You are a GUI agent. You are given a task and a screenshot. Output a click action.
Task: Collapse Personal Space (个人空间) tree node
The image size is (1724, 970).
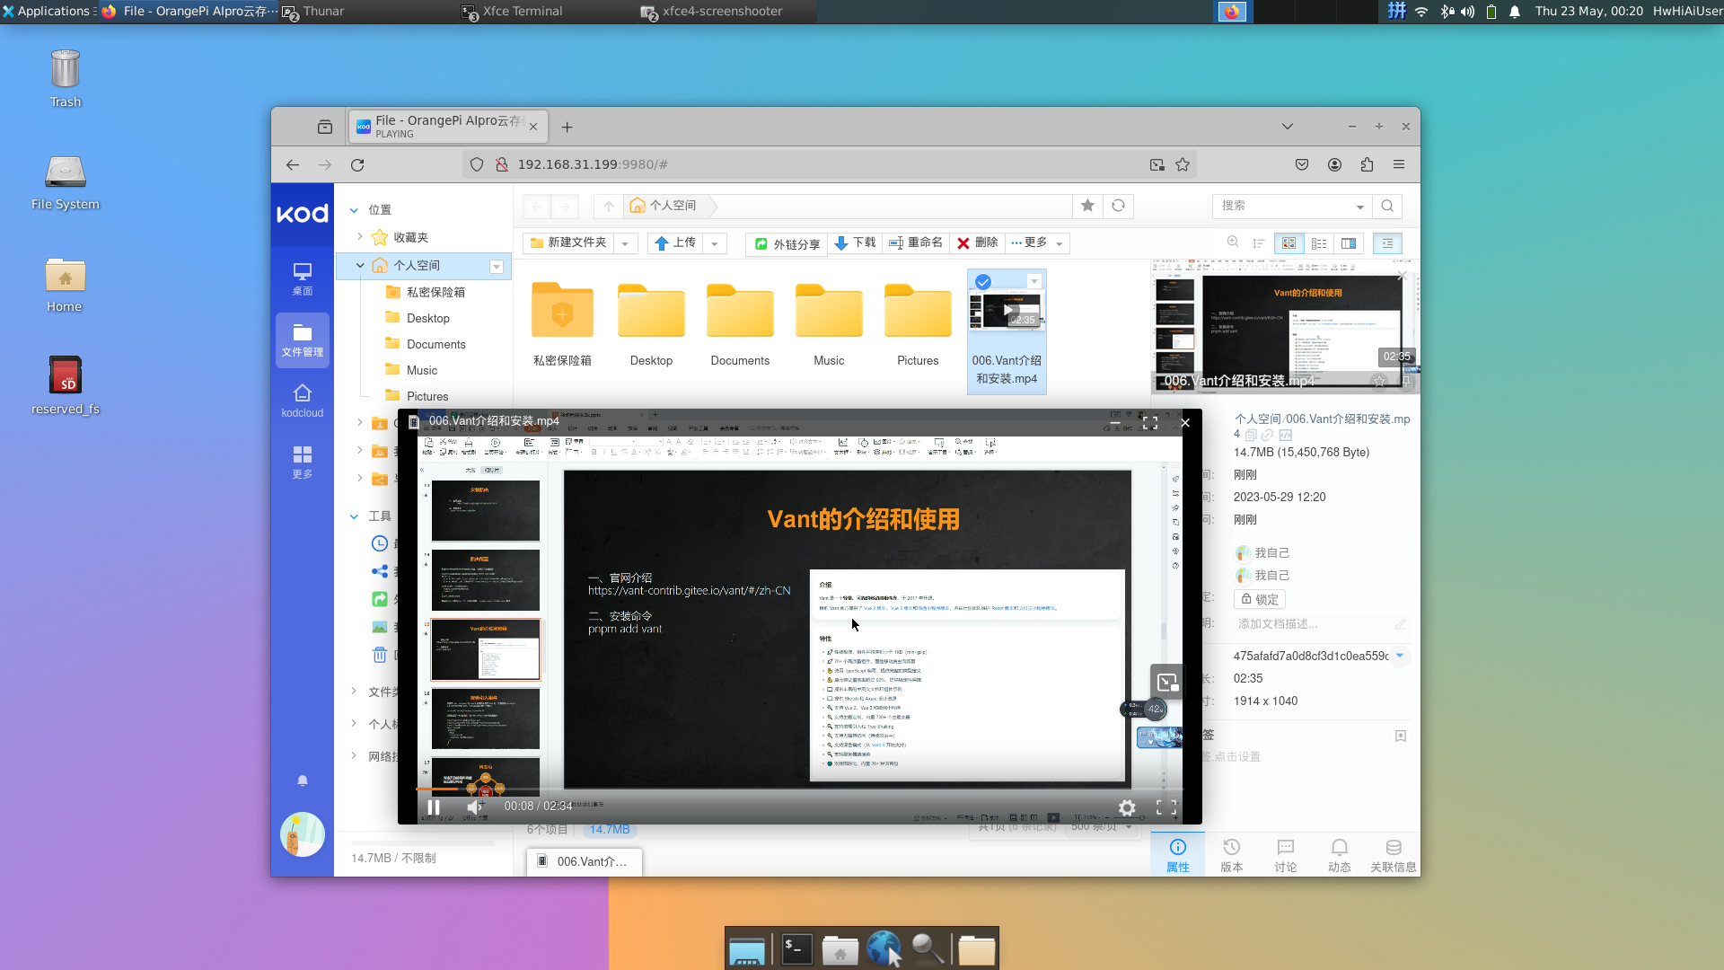click(360, 265)
